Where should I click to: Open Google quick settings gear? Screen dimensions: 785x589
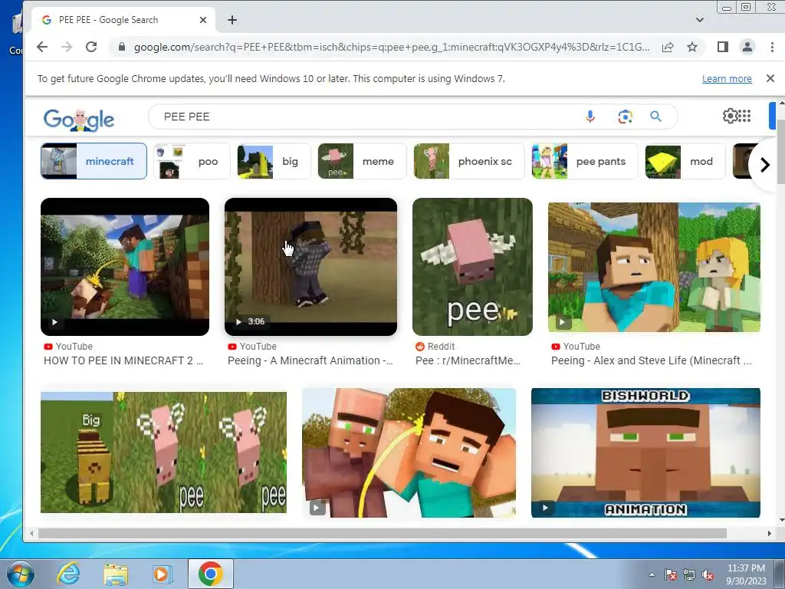click(x=731, y=117)
